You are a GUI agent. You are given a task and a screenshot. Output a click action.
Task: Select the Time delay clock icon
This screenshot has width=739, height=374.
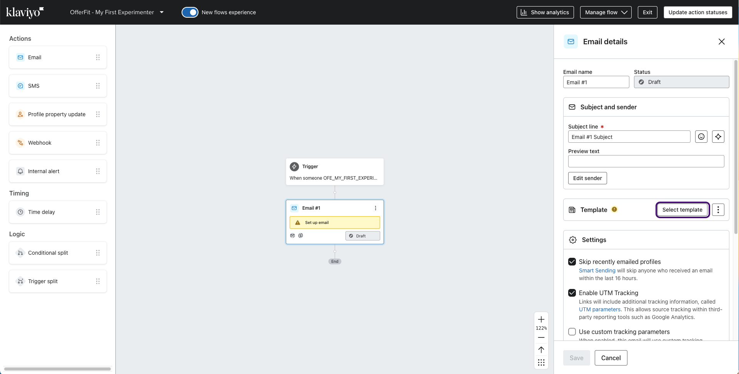click(x=20, y=212)
